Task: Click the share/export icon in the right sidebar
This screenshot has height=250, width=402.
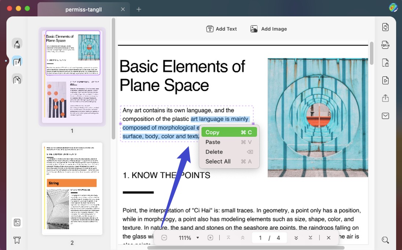Action: [x=385, y=98]
